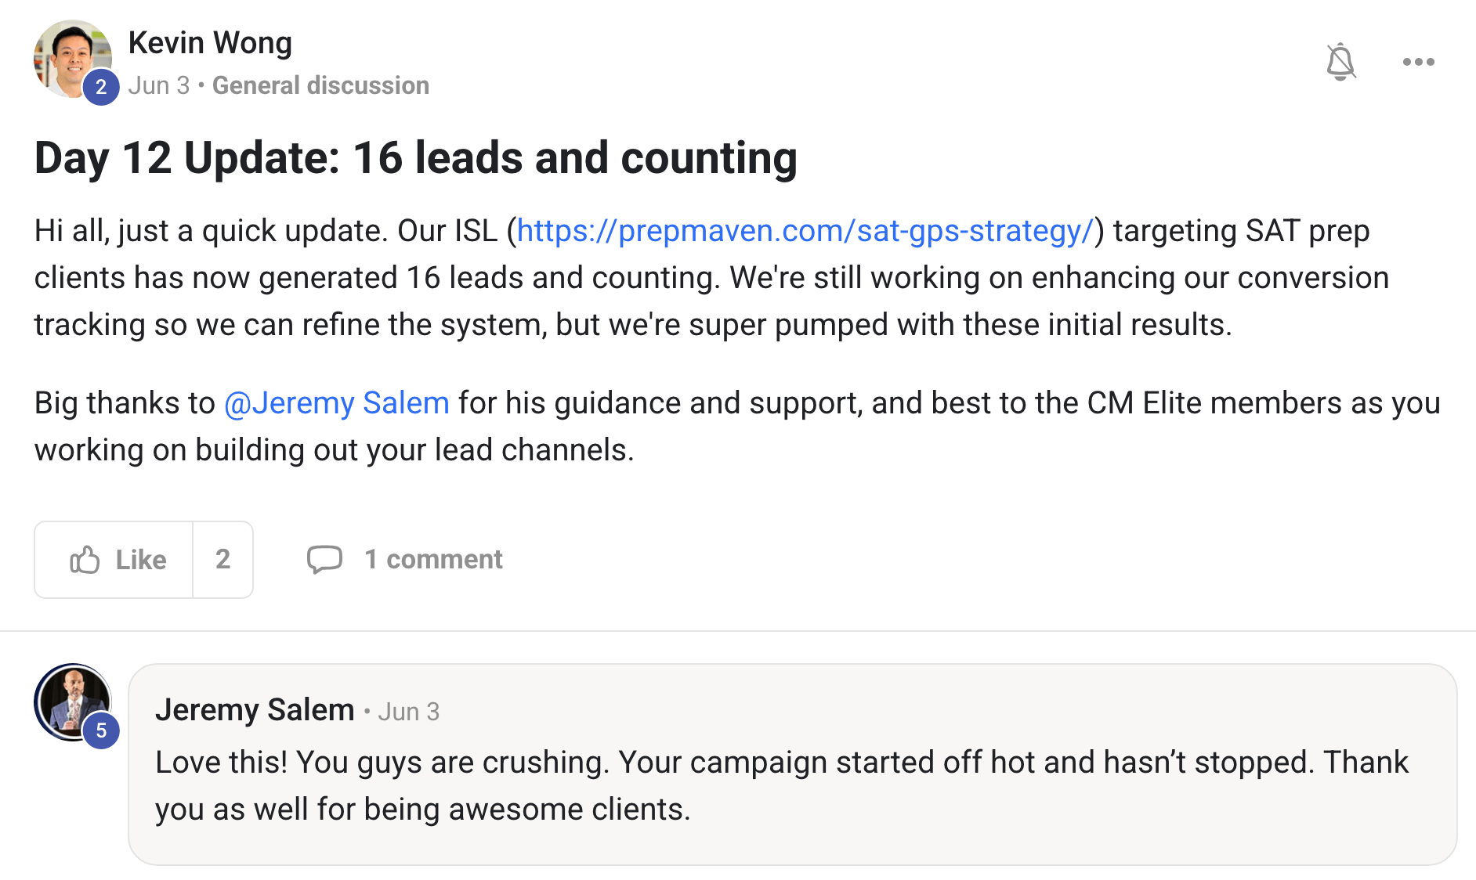The image size is (1476, 880).
Task: Click the Like button
Action: (x=140, y=560)
